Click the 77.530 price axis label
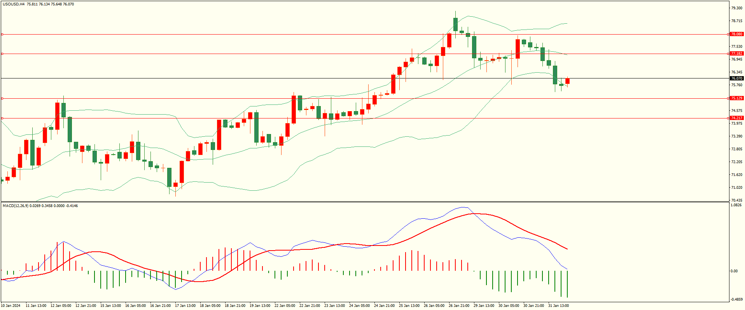Viewport: 745px width, 310px height. click(736, 47)
